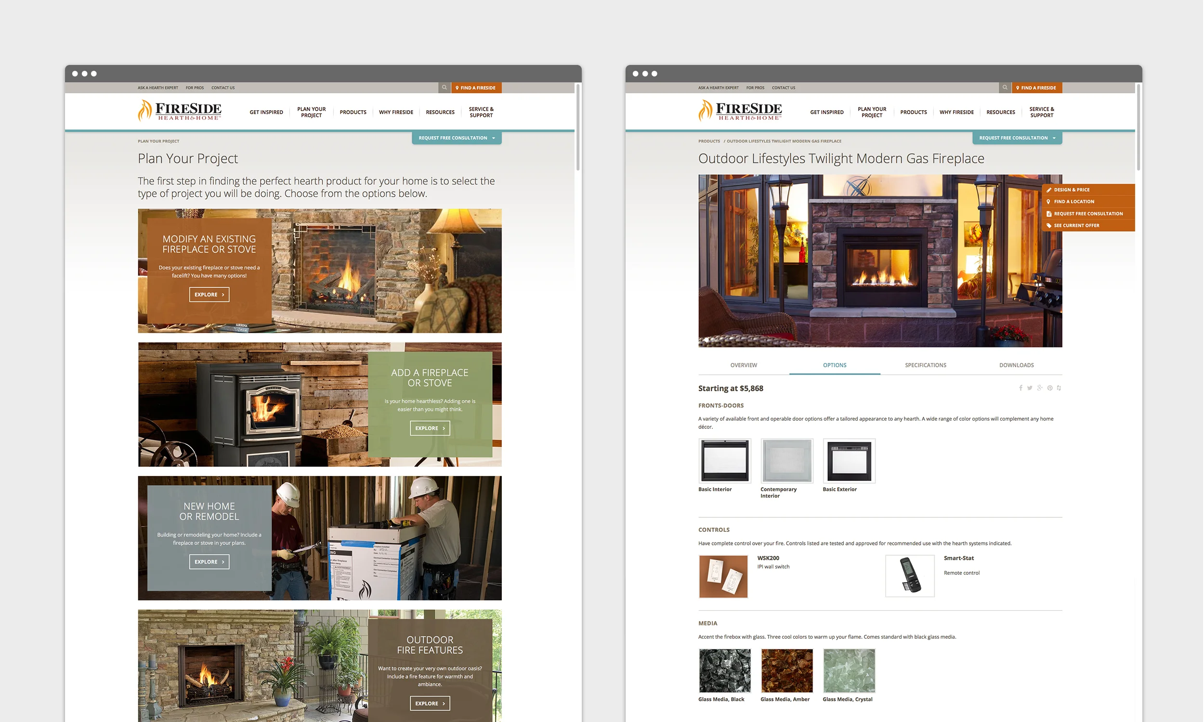Share the fireplace page on Facebook

1021,388
